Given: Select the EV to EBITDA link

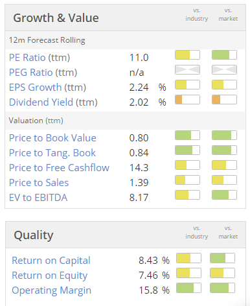Looking at the screenshot, I should coord(38,198).
